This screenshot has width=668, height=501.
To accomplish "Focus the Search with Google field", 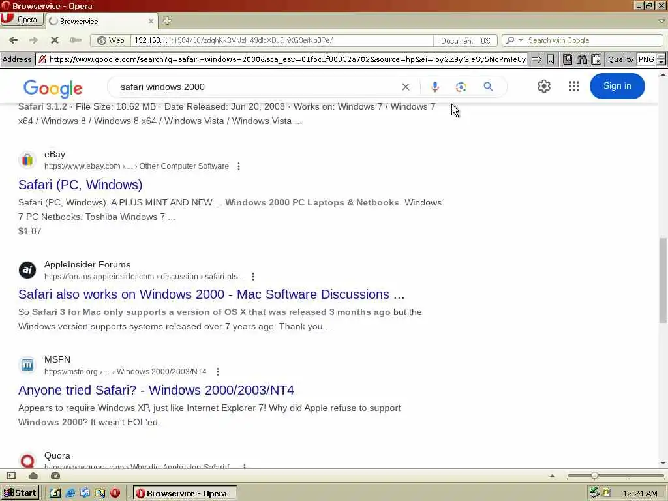I will point(594,40).
